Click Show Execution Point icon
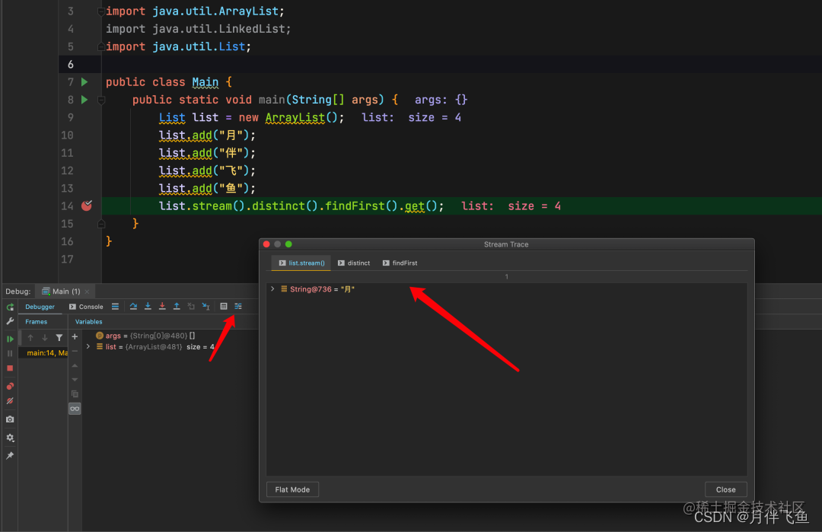 (x=115, y=307)
